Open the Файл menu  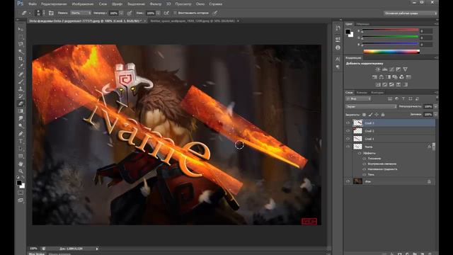[x=33, y=4]
